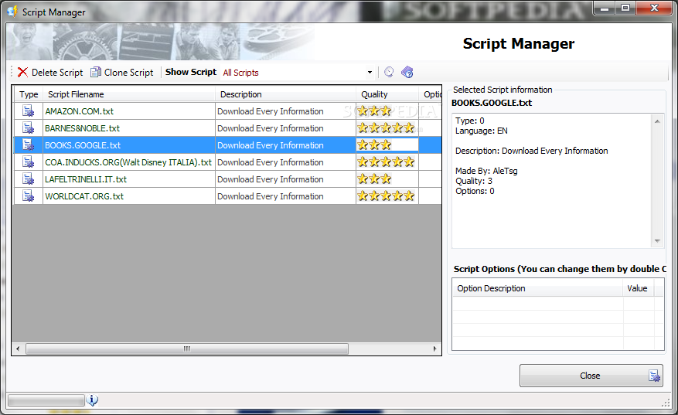Click the Close button
The image size is (678, 415).
click(x=591, y=376)
